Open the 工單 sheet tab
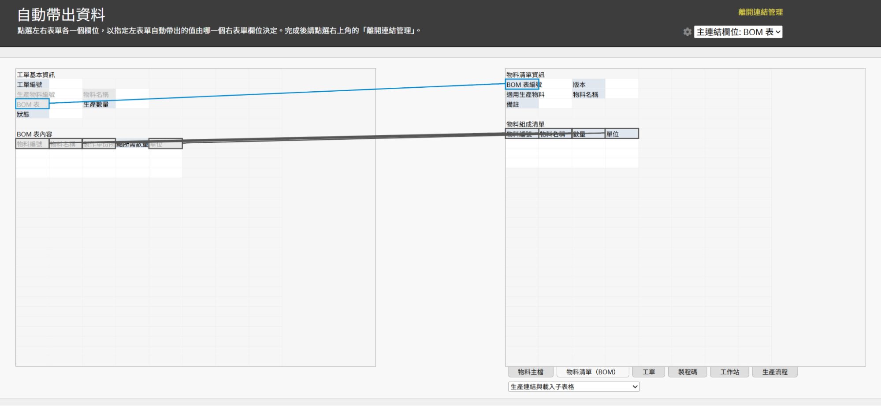881x406 pixels. 648,372
